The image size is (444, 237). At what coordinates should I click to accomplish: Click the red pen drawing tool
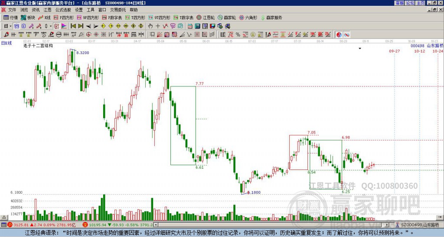(x=6, y=35)
